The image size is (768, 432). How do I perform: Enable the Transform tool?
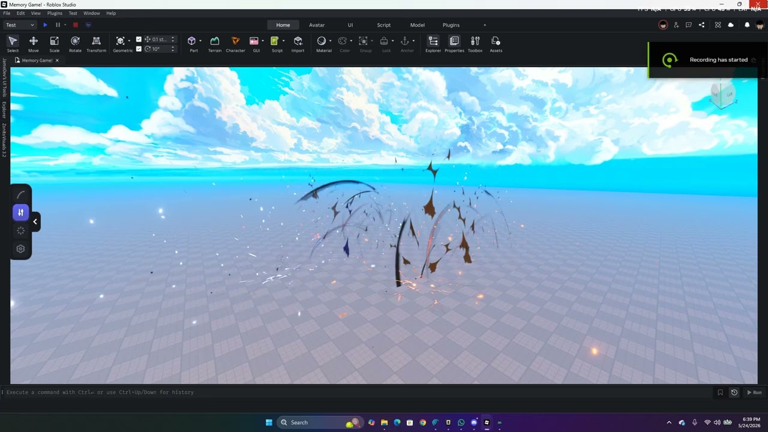(96, 44)
